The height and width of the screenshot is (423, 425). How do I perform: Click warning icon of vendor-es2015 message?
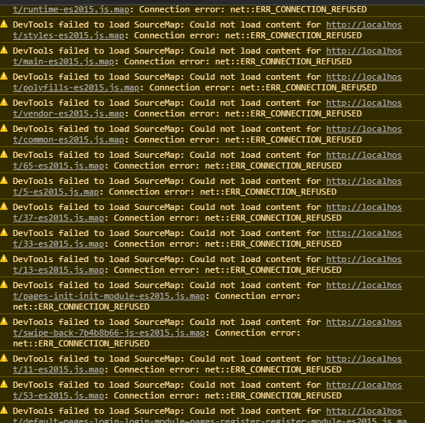[4, 103]
